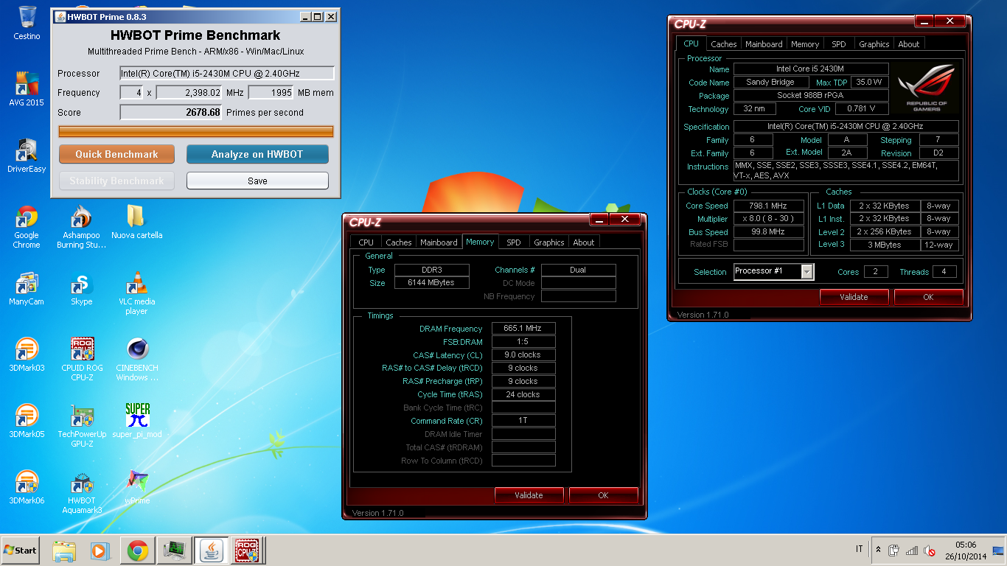Select the wPrime desktop icon
Screen dimensions: 1007x566
point(136,487)
